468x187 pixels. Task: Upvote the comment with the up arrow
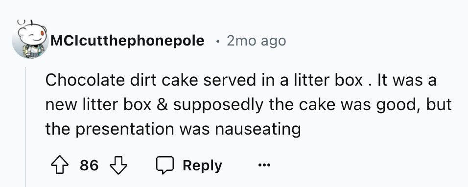(x=58, y=165)
